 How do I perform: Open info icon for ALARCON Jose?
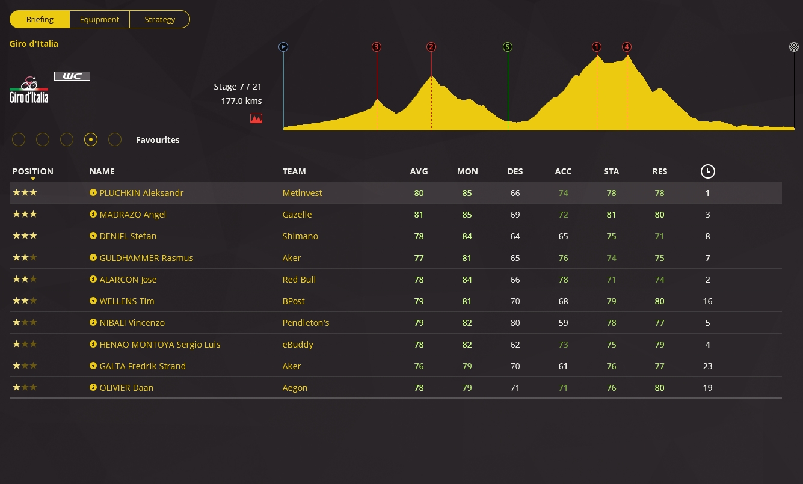(93, 280)
